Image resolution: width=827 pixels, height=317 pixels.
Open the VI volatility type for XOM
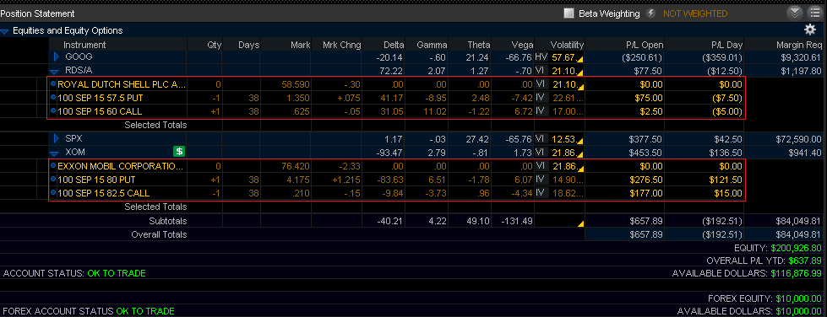click(x=541, y=153)
